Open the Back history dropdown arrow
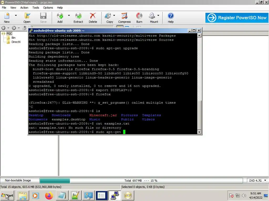Image resolution: width=269 pixels, height=201 pixels. 8,28
